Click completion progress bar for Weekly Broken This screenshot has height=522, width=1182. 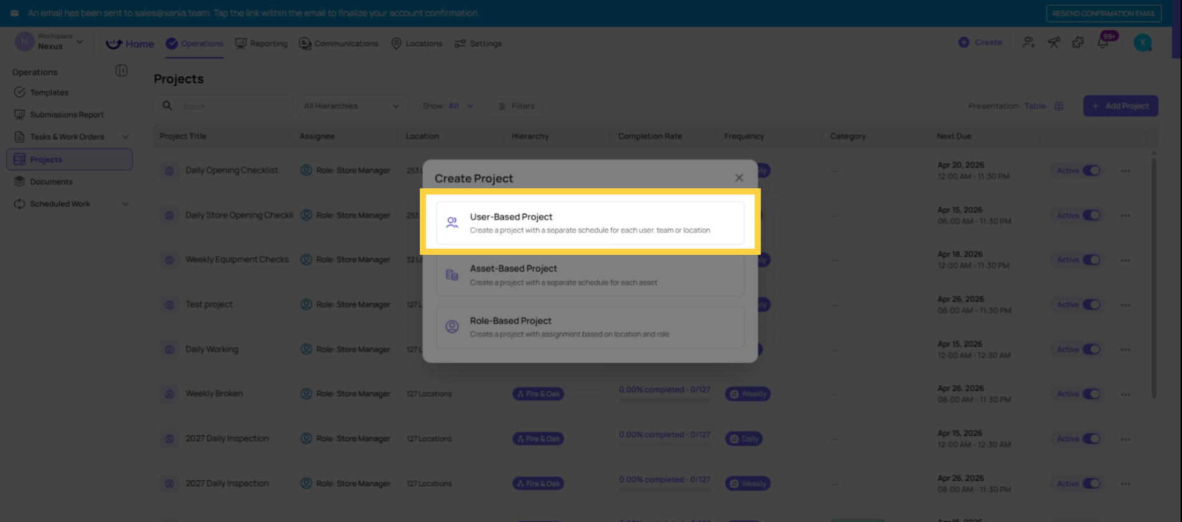(x=665, y=400)
